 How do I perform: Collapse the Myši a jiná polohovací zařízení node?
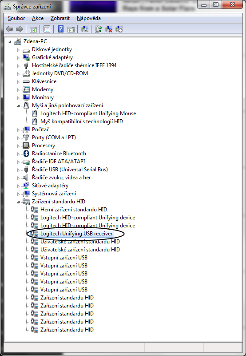18,105
